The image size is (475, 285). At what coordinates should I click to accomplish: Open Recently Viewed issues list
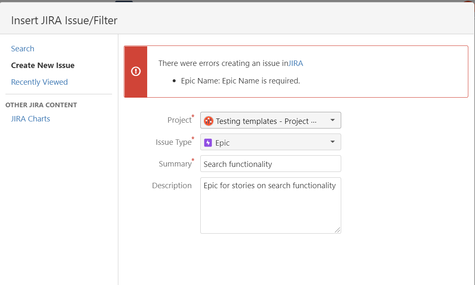tap(39, 82)
